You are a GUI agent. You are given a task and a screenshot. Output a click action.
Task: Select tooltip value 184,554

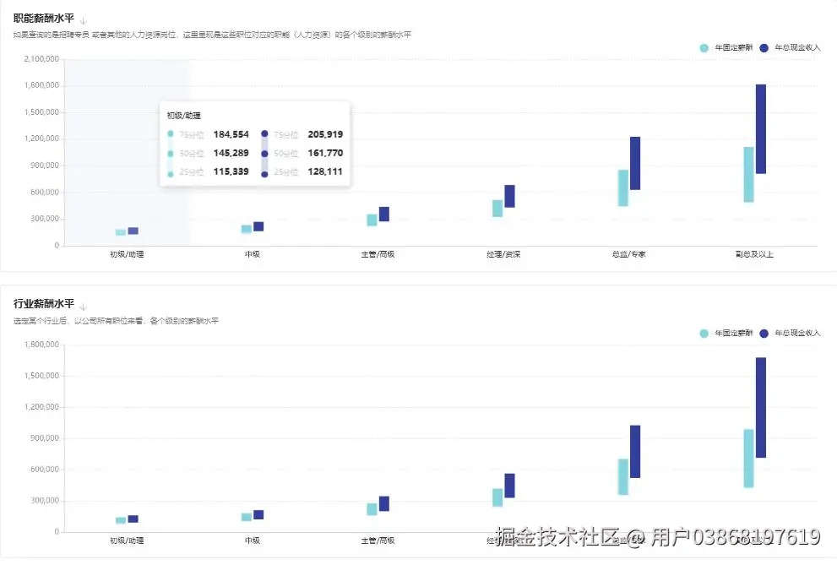tap(231, 134)
